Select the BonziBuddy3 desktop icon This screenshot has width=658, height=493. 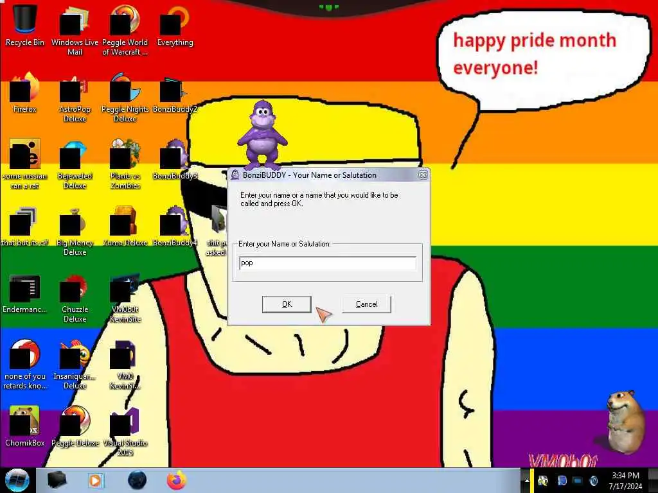(175, 159)
